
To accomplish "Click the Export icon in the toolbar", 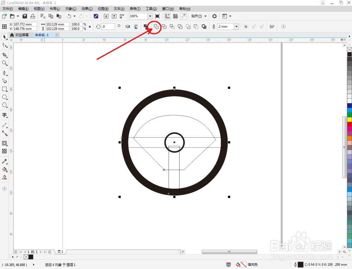I will coord(114,16).
